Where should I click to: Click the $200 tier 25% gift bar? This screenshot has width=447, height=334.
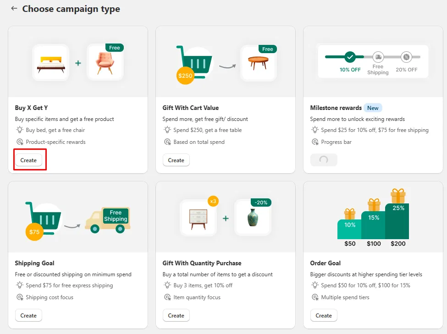397,220
